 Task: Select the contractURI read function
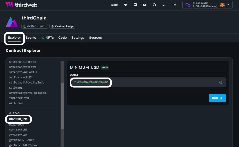[18, 130]
